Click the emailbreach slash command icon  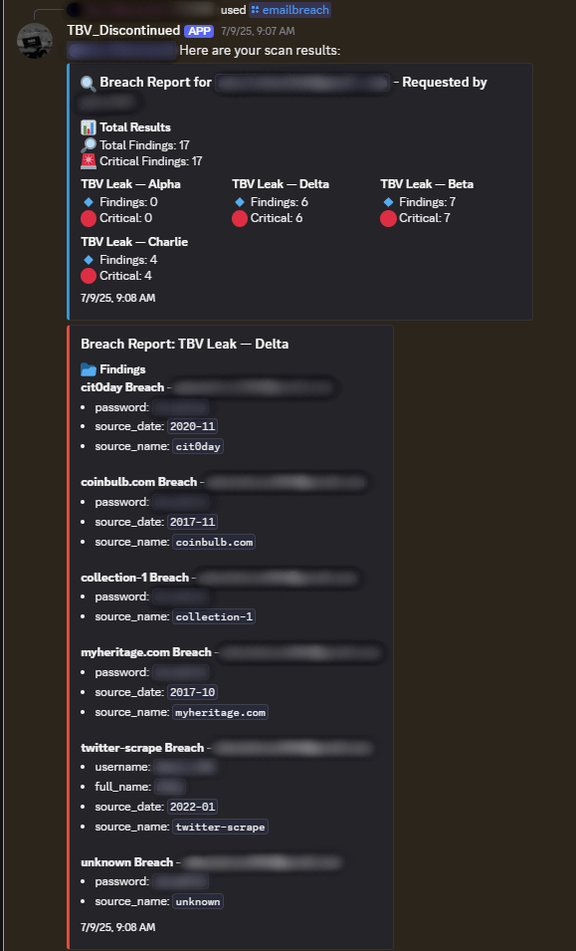pyautogui.click(x=255, y=10)
